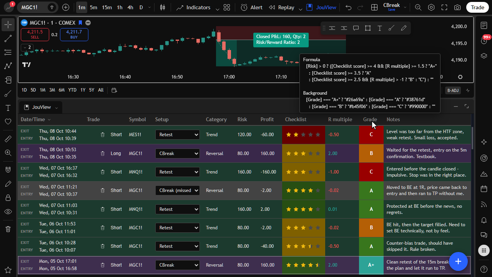Viewport: 492px width, 277px height.
Task: Open the JouView tab dropdown arrow
Action: pyautogui.click(x=57, y=108)
